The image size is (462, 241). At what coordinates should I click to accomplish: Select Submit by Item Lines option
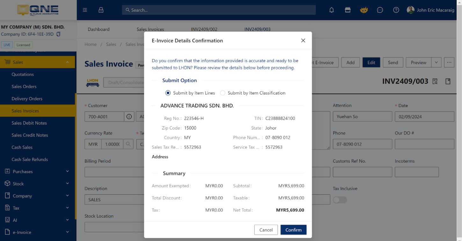tap(168, 93)
